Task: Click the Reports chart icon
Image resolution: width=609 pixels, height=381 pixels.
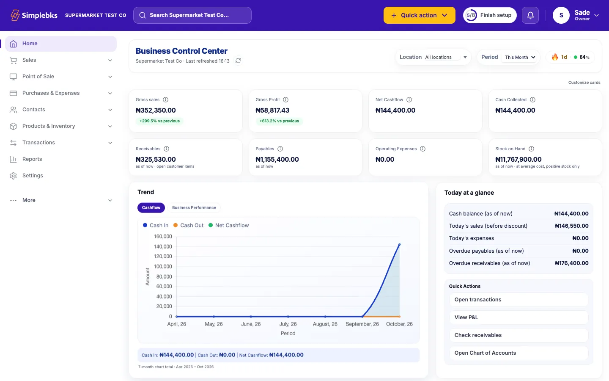Action: [14, 159]
